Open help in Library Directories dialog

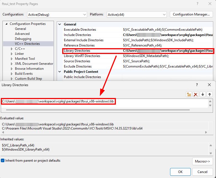click(x=197, y=85)
